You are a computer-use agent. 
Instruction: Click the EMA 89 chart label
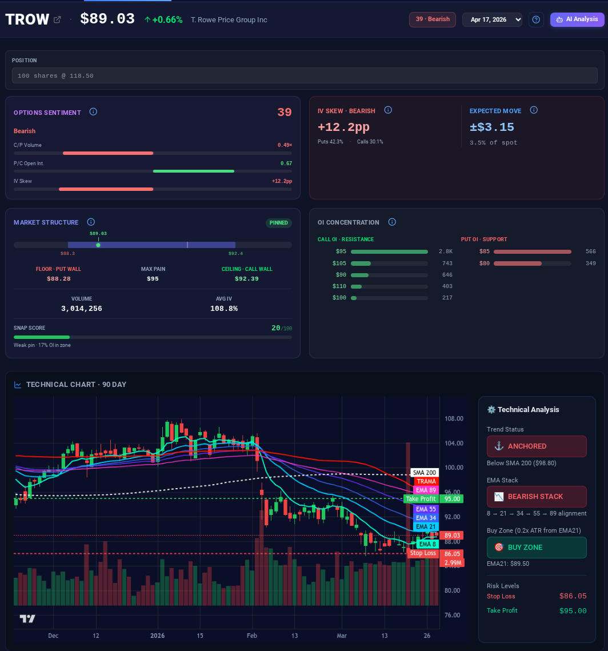(x=426, y=490)
